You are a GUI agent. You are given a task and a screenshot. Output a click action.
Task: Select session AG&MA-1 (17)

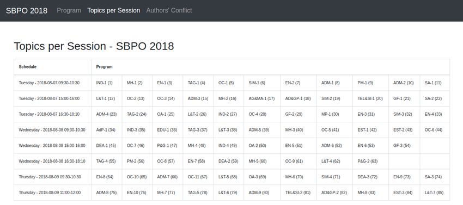(x=261, y=98)
